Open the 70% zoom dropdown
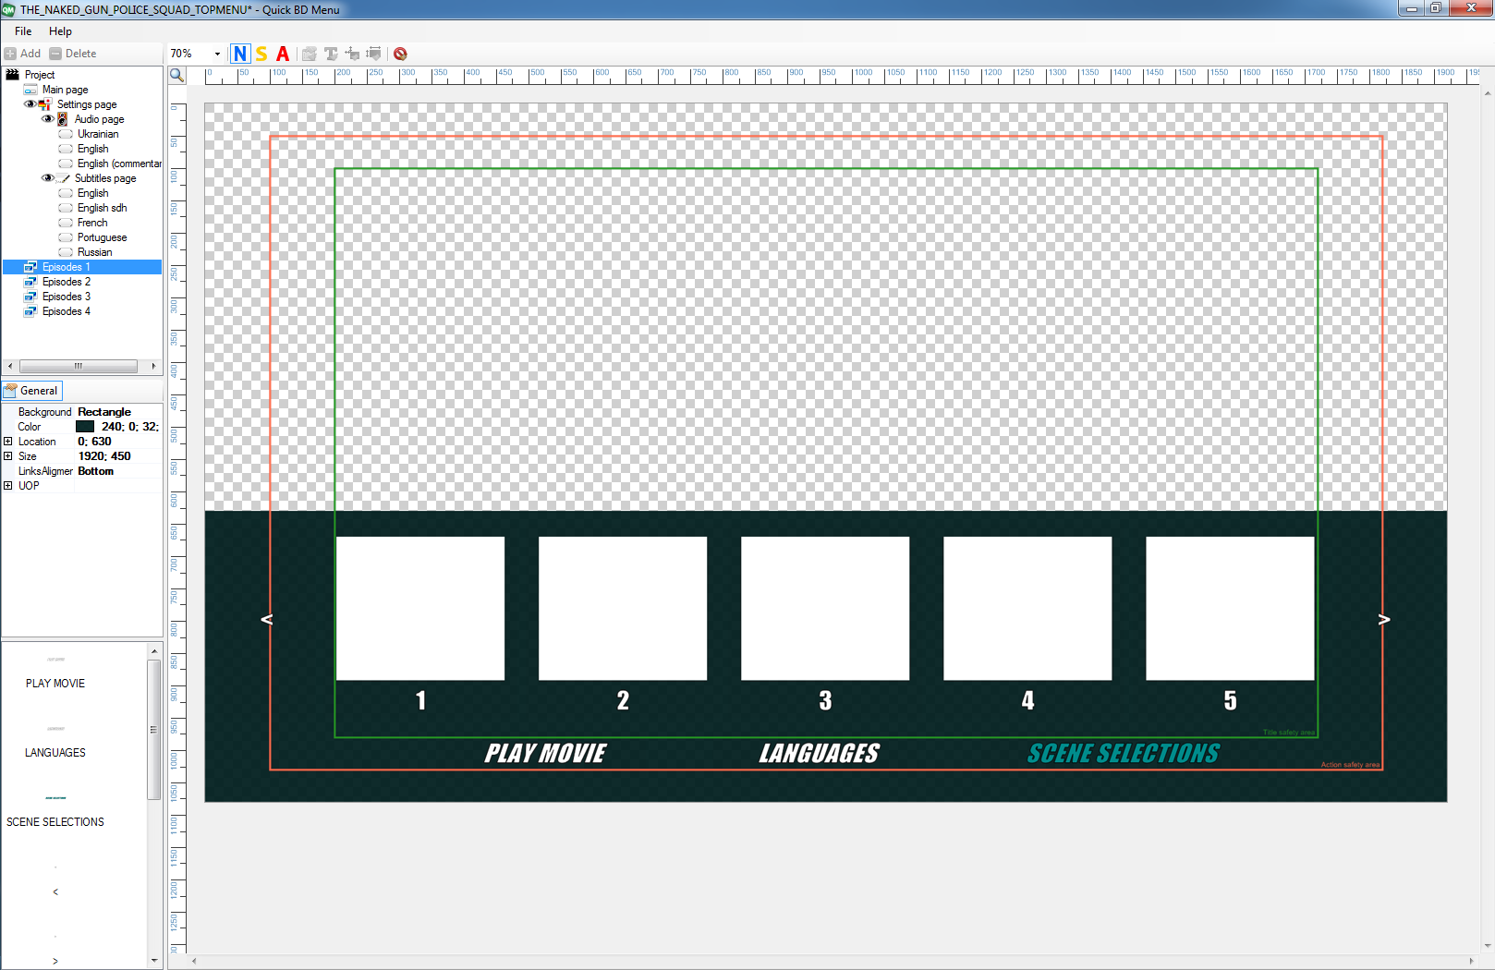This screenshot has width=1495, height=970. (217, 54)
